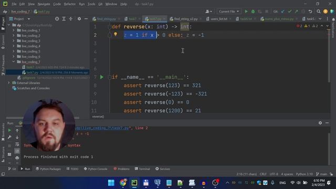Click CRLF line separator in status bar
The height and width of the screenshot is (189, 336).
click(x=263, y=174)
